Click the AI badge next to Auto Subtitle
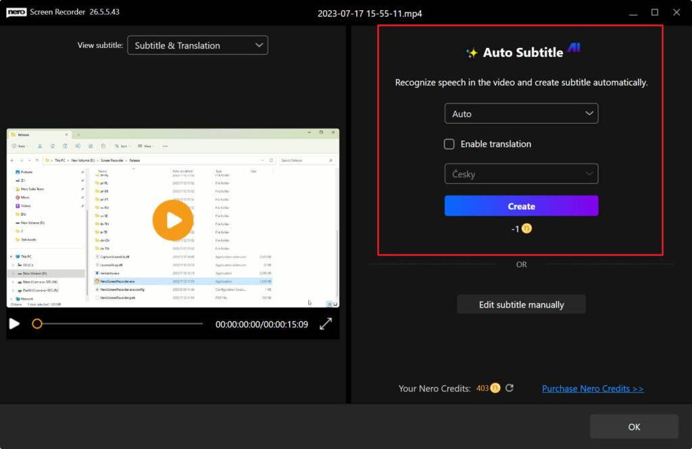The height and width of the screenshot is (449, 692). pos(574,49)
